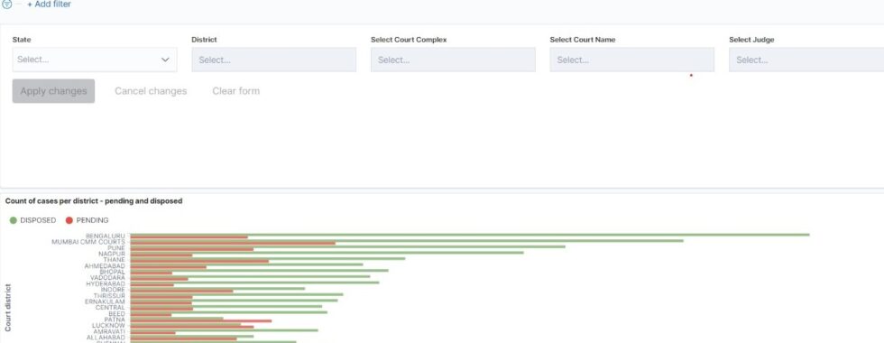Click Cancel changes
884x343 pixels.
(151, 91)
